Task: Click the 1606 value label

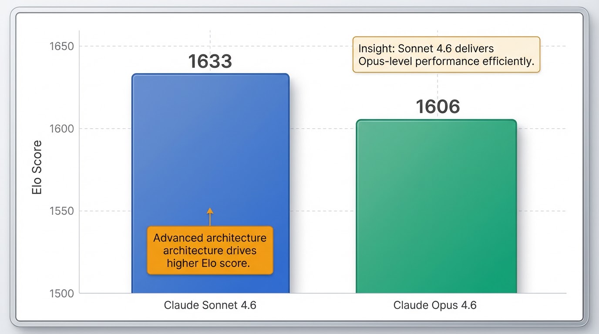Action: 437,107
